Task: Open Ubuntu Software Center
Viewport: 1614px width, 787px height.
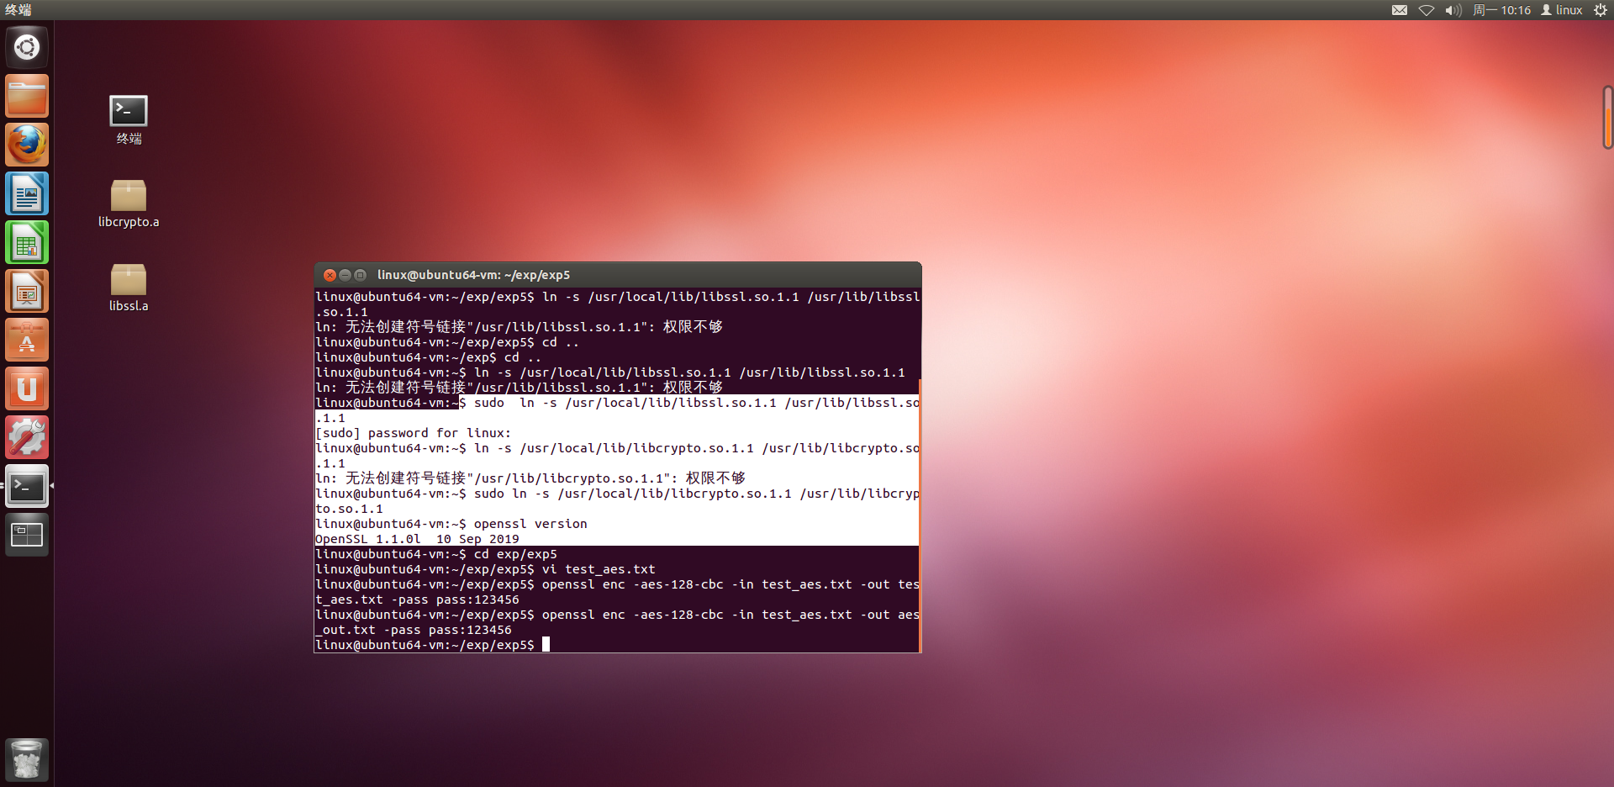Action: coord(27,340)
